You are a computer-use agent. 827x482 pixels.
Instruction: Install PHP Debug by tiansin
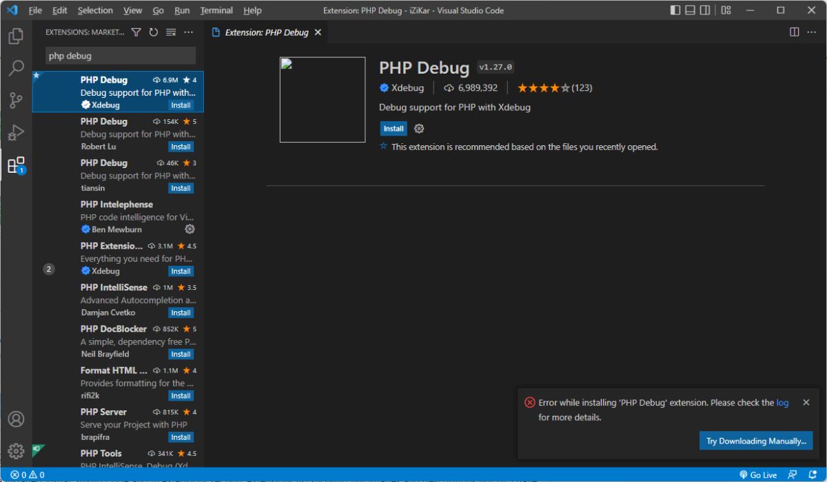[x=181, y=188]
